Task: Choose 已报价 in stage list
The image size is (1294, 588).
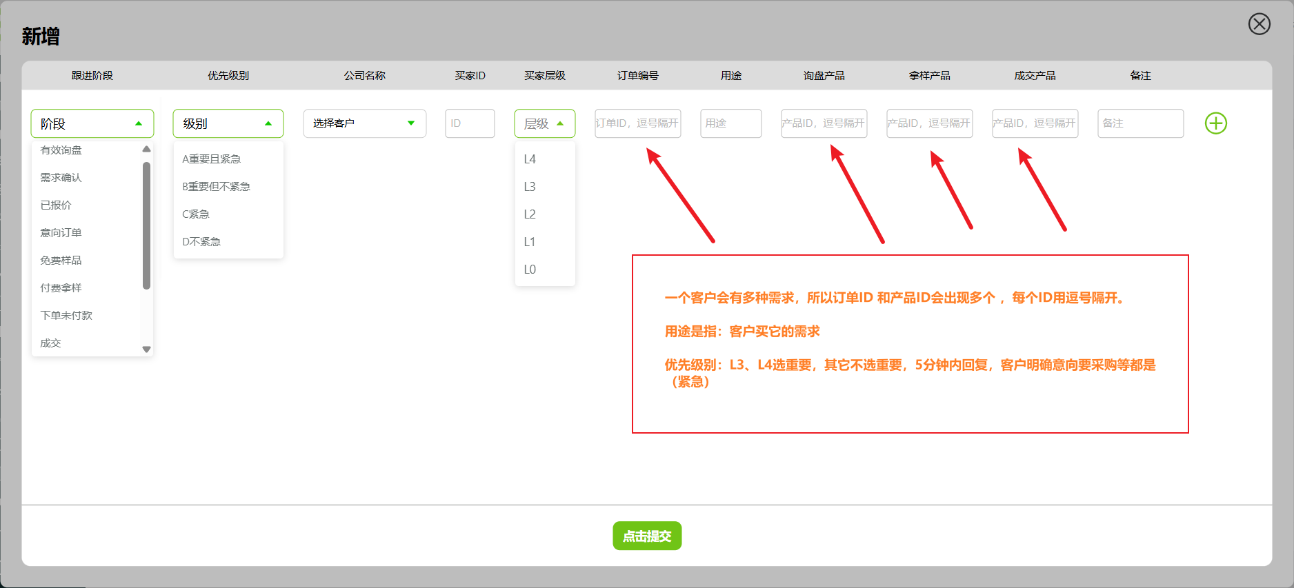Action: pyautogui.click(x=56, y=205)
